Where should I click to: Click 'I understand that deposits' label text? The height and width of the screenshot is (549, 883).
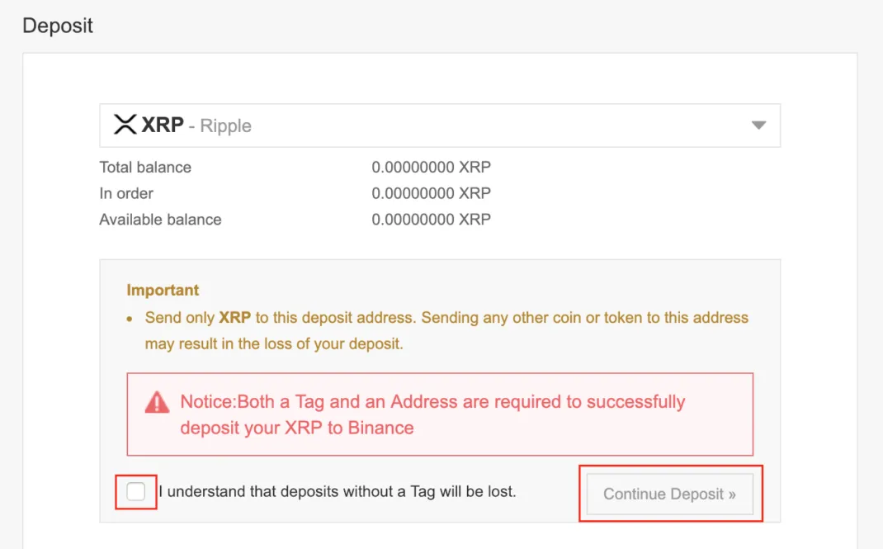tap(338, 491)
